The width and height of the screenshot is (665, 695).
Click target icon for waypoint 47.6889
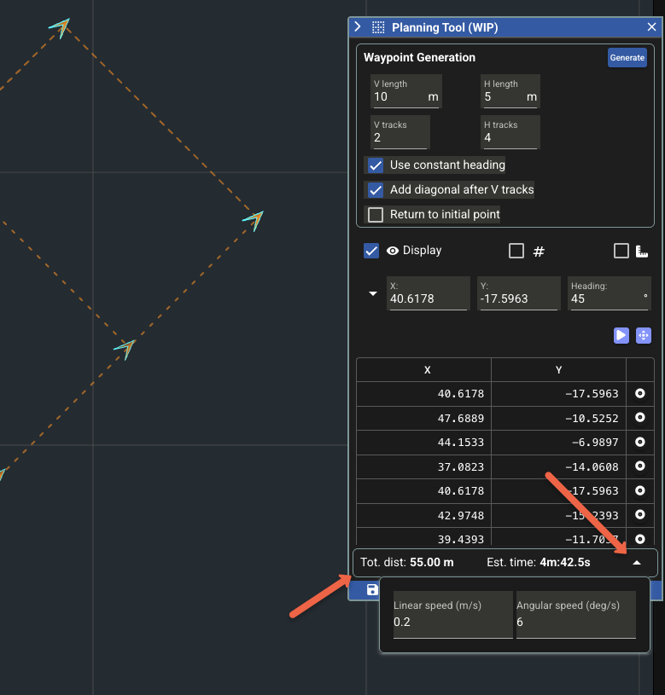[639, 418]
